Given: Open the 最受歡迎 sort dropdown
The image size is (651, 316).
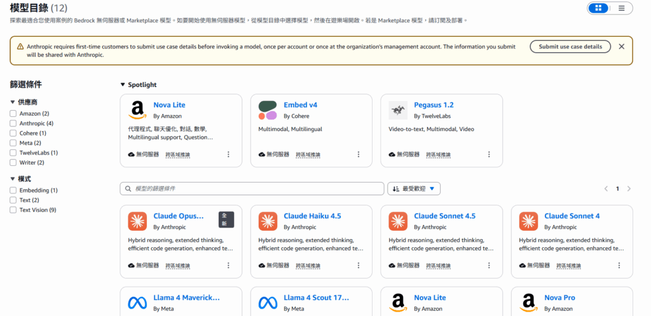Looking at the screenshot, I should [x=413, y=189].
